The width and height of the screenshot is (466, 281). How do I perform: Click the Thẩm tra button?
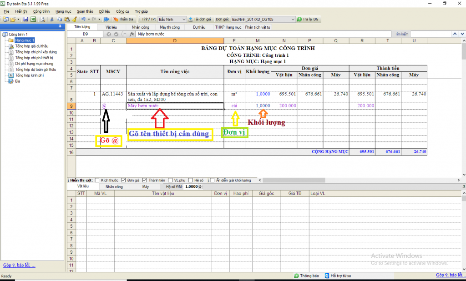(123, 20)
